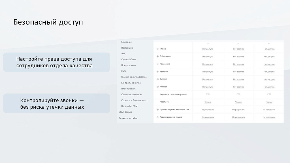Change Чтение access from Нет доступа

click(x=208, y=49)
